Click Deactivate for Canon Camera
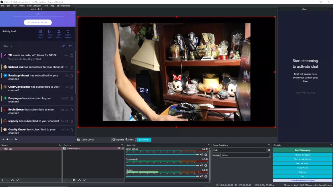Screen dimensions: 333x187 (144, 140)
